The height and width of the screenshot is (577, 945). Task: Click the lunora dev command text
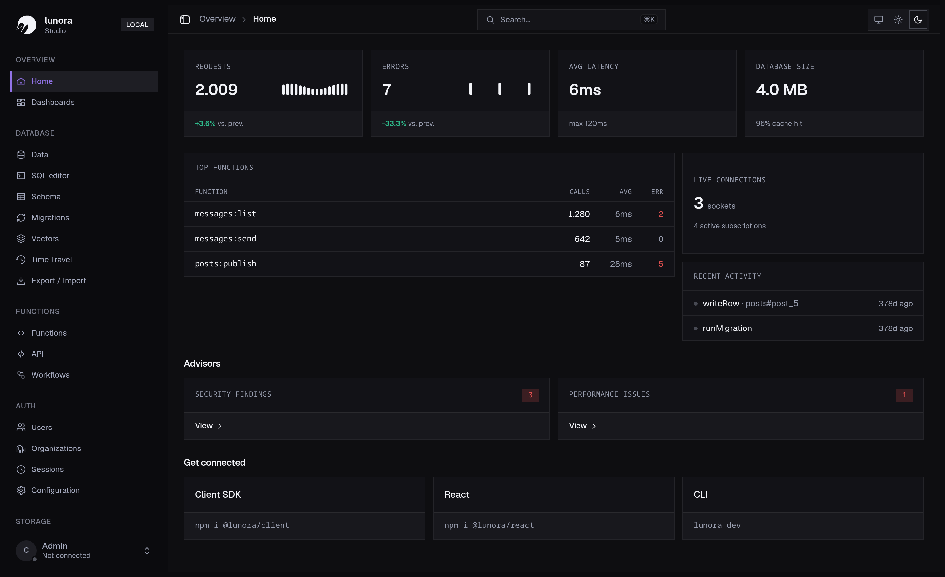tap(717, 525)
